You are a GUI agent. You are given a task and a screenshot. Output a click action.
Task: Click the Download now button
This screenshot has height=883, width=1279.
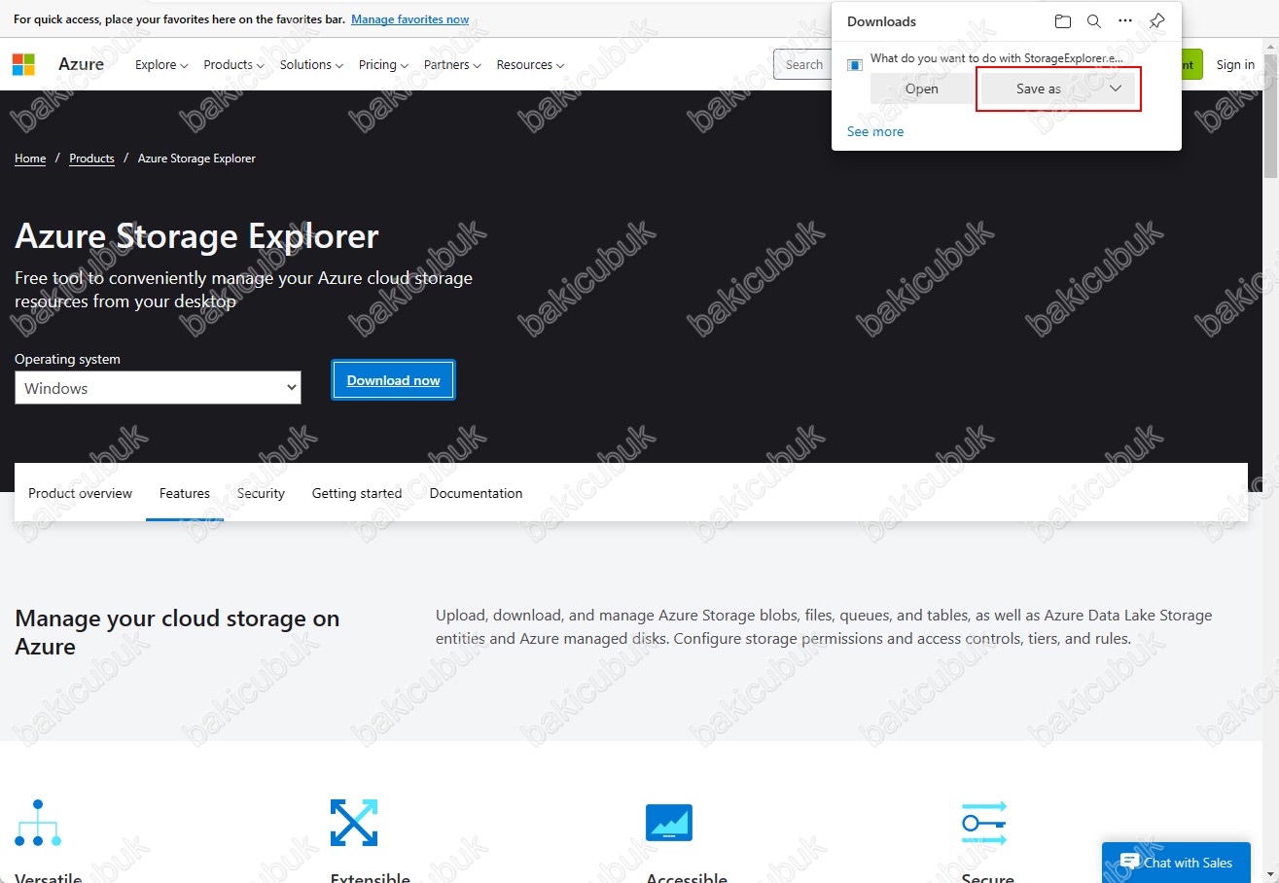pyautogui.click(x=393, y=380)
